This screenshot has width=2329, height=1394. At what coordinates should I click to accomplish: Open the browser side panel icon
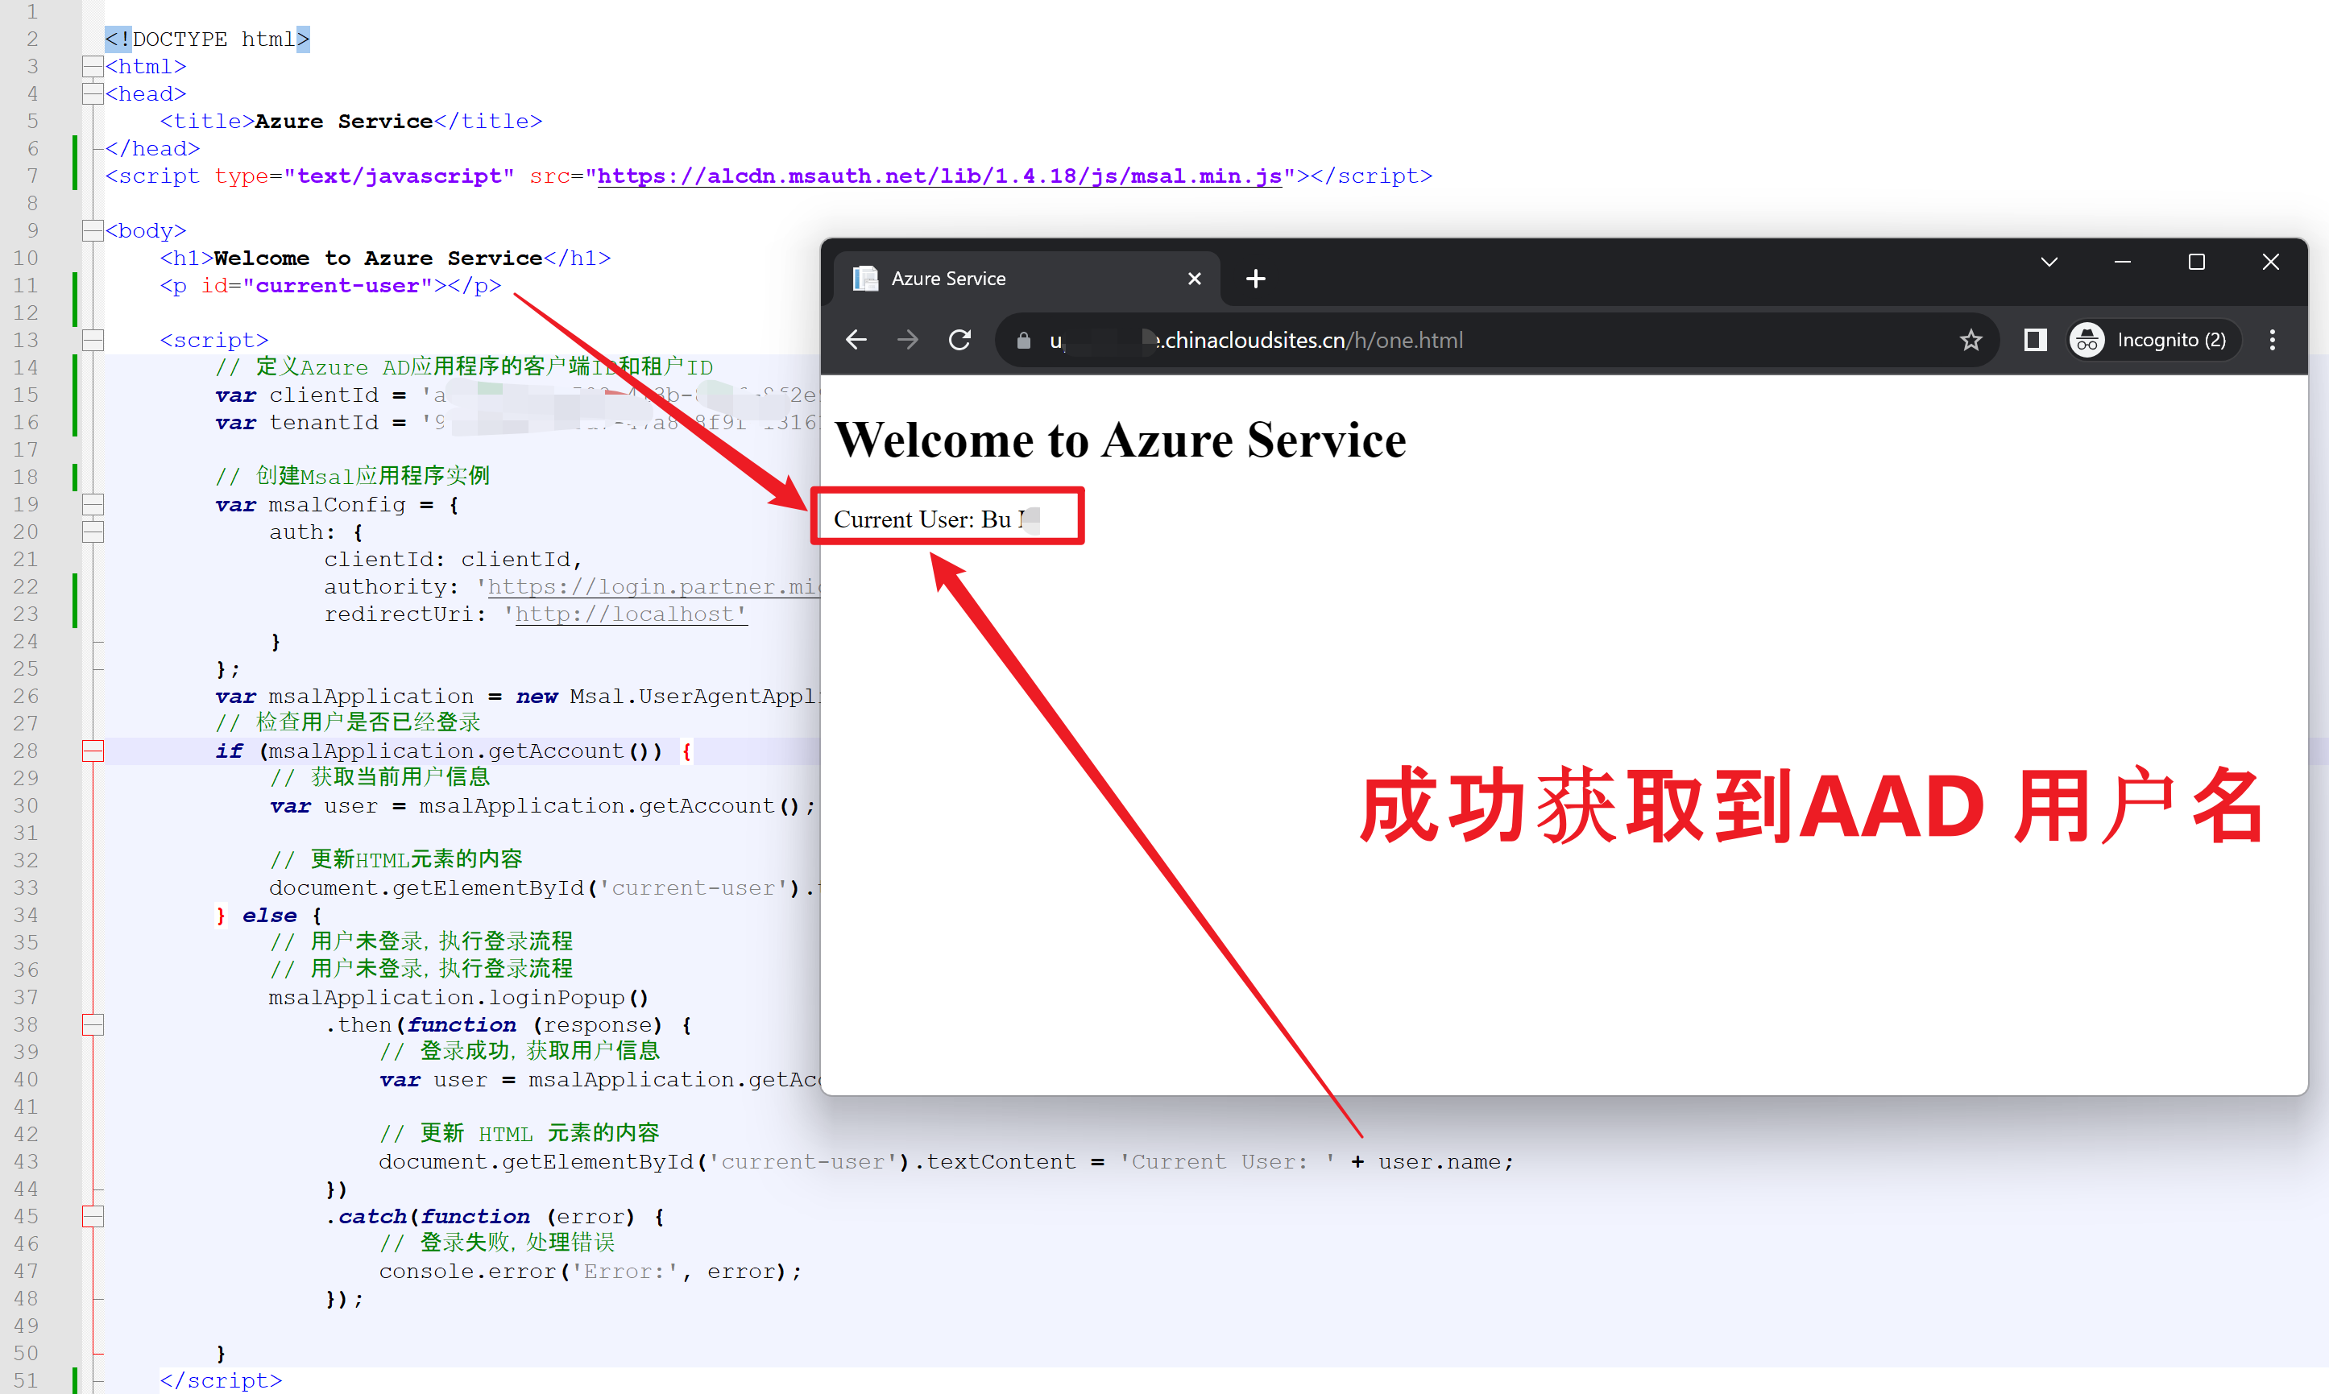click(2034, 340)
